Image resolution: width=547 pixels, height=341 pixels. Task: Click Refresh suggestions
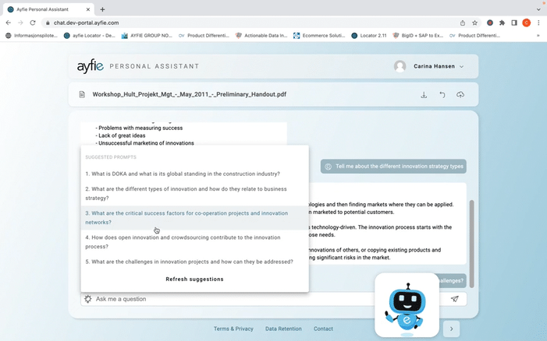click(194, 279)
